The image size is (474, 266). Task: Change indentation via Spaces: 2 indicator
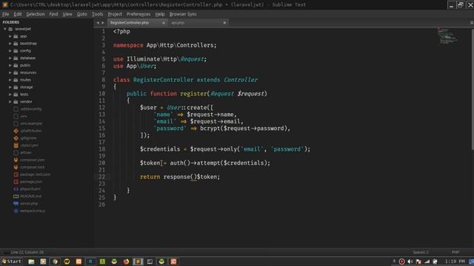point(421,252)
